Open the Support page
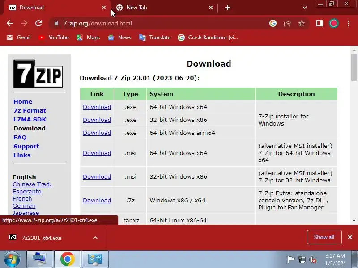358x268 pixels. (x=26, y=147)
